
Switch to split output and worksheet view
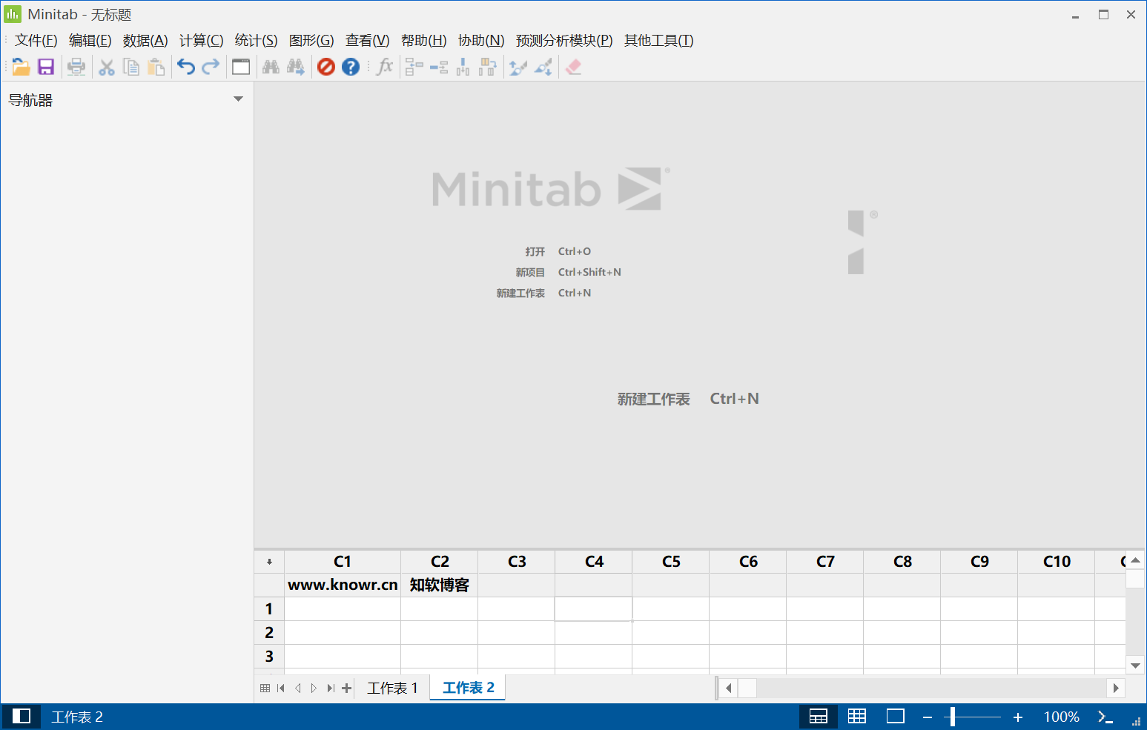tap(819, 717)
